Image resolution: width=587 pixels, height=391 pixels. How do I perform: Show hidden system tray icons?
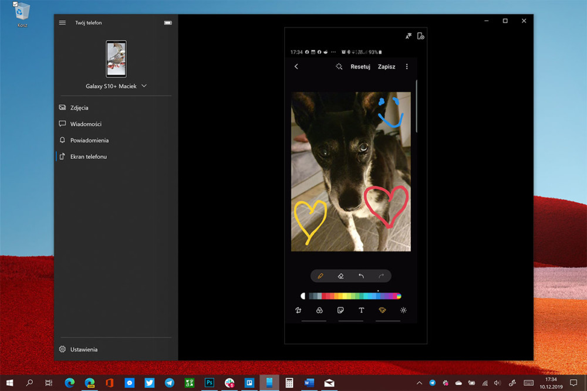(x=419, y=383)
